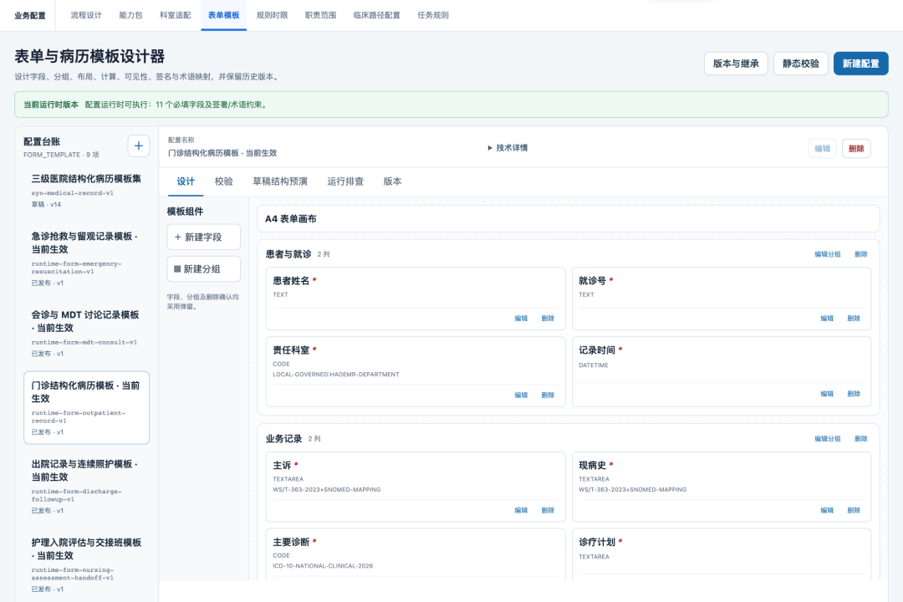903x602 pixels.
Task: Click 删除 for 患者与就诊 group
Action: [x=860, y=254]
